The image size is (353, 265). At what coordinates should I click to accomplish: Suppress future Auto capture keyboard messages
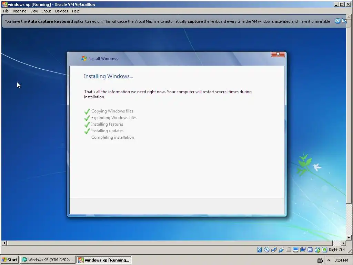click(344, 21)
